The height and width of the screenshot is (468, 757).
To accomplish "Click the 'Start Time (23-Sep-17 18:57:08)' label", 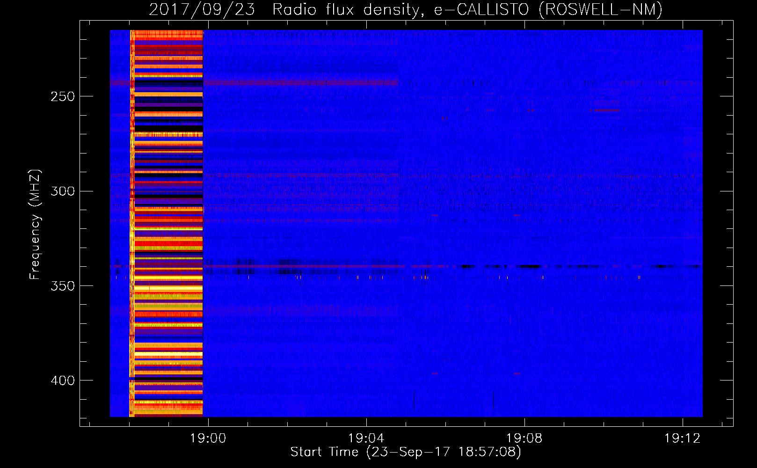I will click(406, 452).
